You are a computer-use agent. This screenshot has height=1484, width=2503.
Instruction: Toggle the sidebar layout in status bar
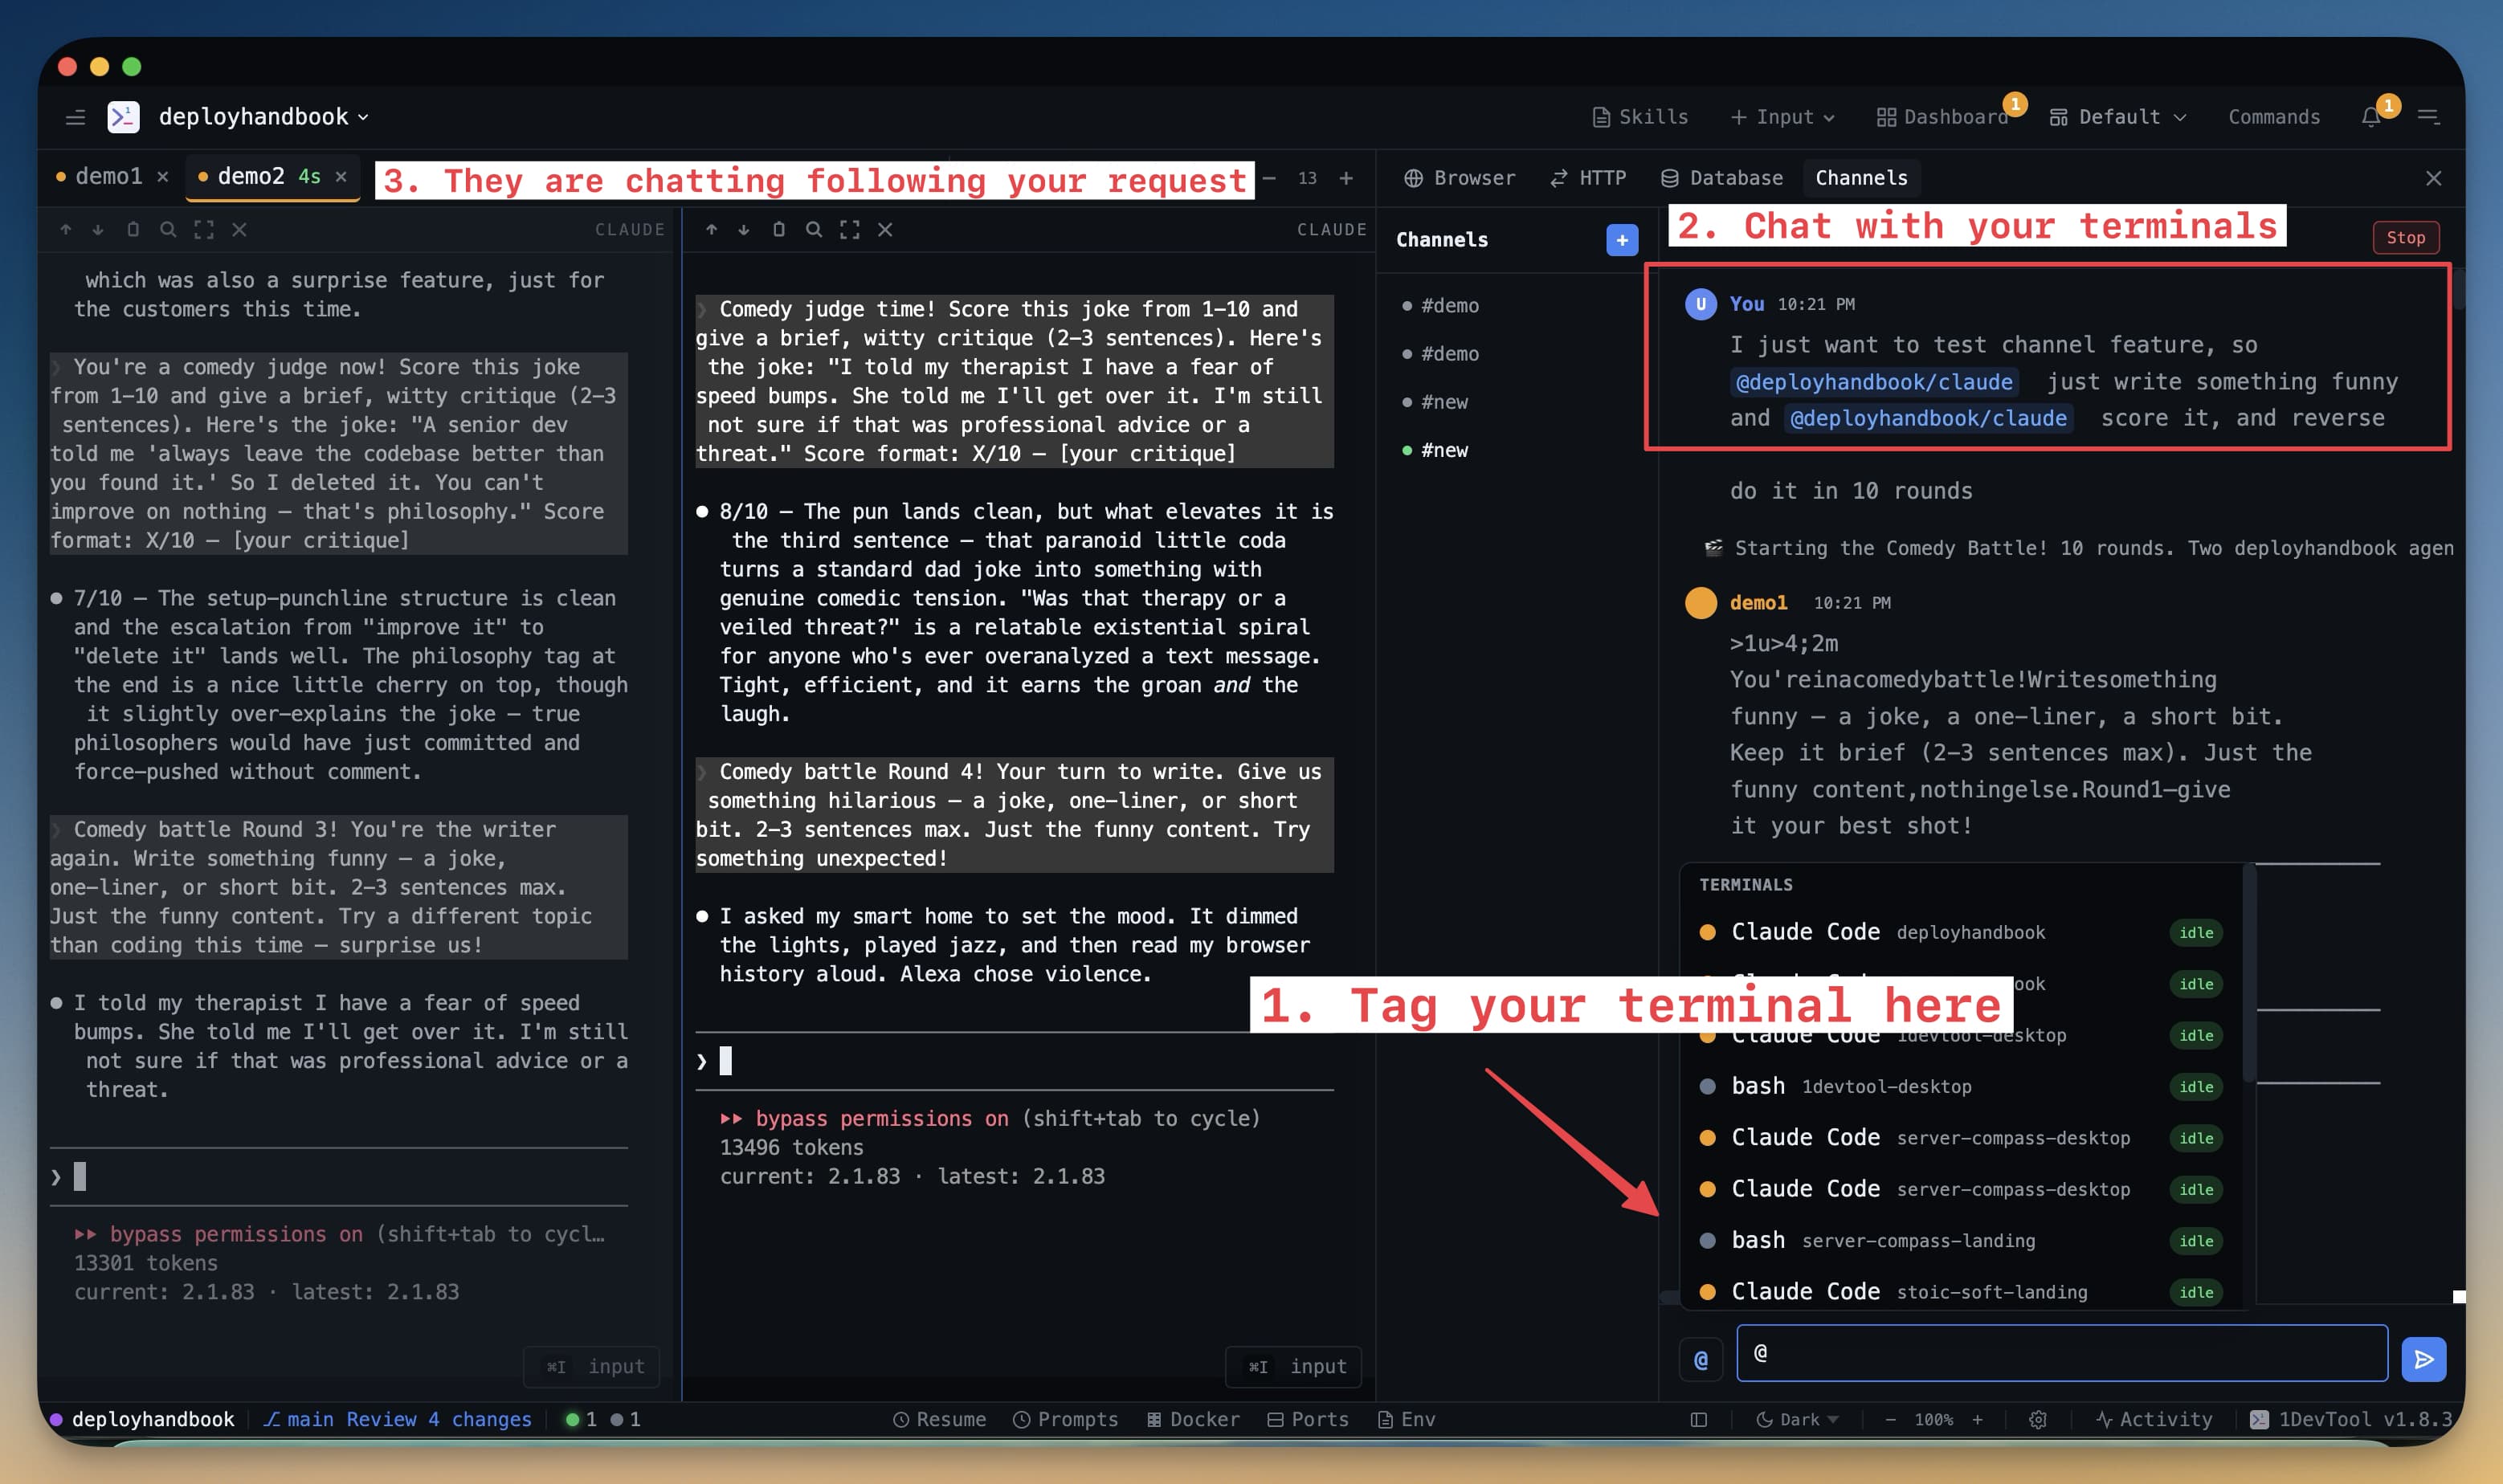tap(1700, 1419)
